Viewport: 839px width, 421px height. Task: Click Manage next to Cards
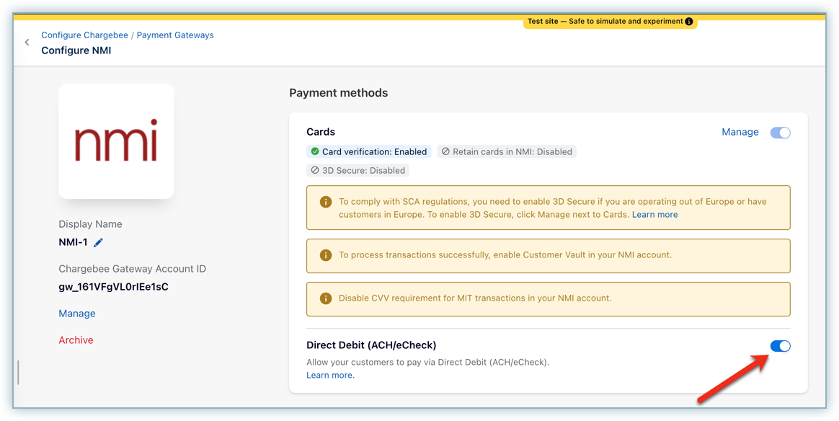[740, 132]
